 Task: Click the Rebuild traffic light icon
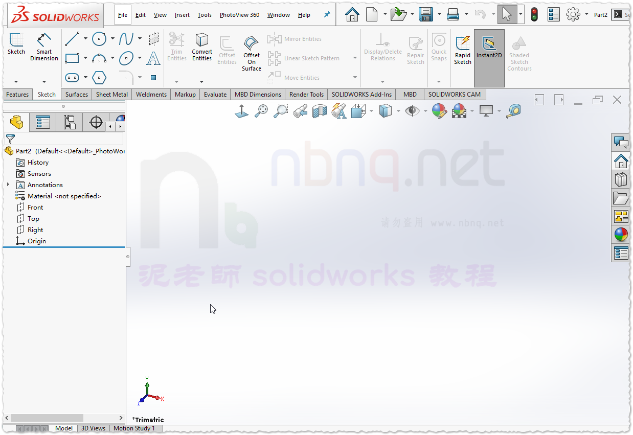(534, 14)
